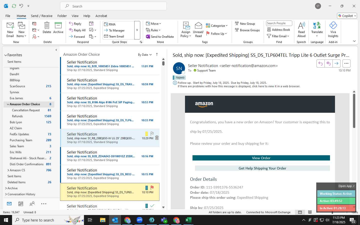360x225 pixels.
Task: Select the Team Email quick step
Action: pyautogui.click(x=118, y=36)
